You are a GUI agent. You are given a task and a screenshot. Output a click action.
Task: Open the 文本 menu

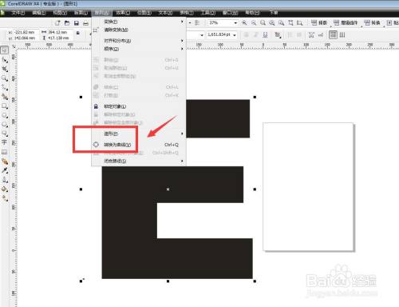(165, 13)
